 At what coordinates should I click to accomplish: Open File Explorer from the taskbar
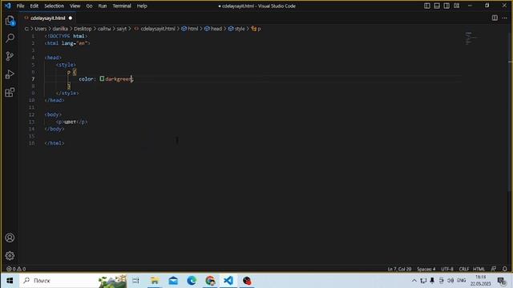click(x=155, y=281)
